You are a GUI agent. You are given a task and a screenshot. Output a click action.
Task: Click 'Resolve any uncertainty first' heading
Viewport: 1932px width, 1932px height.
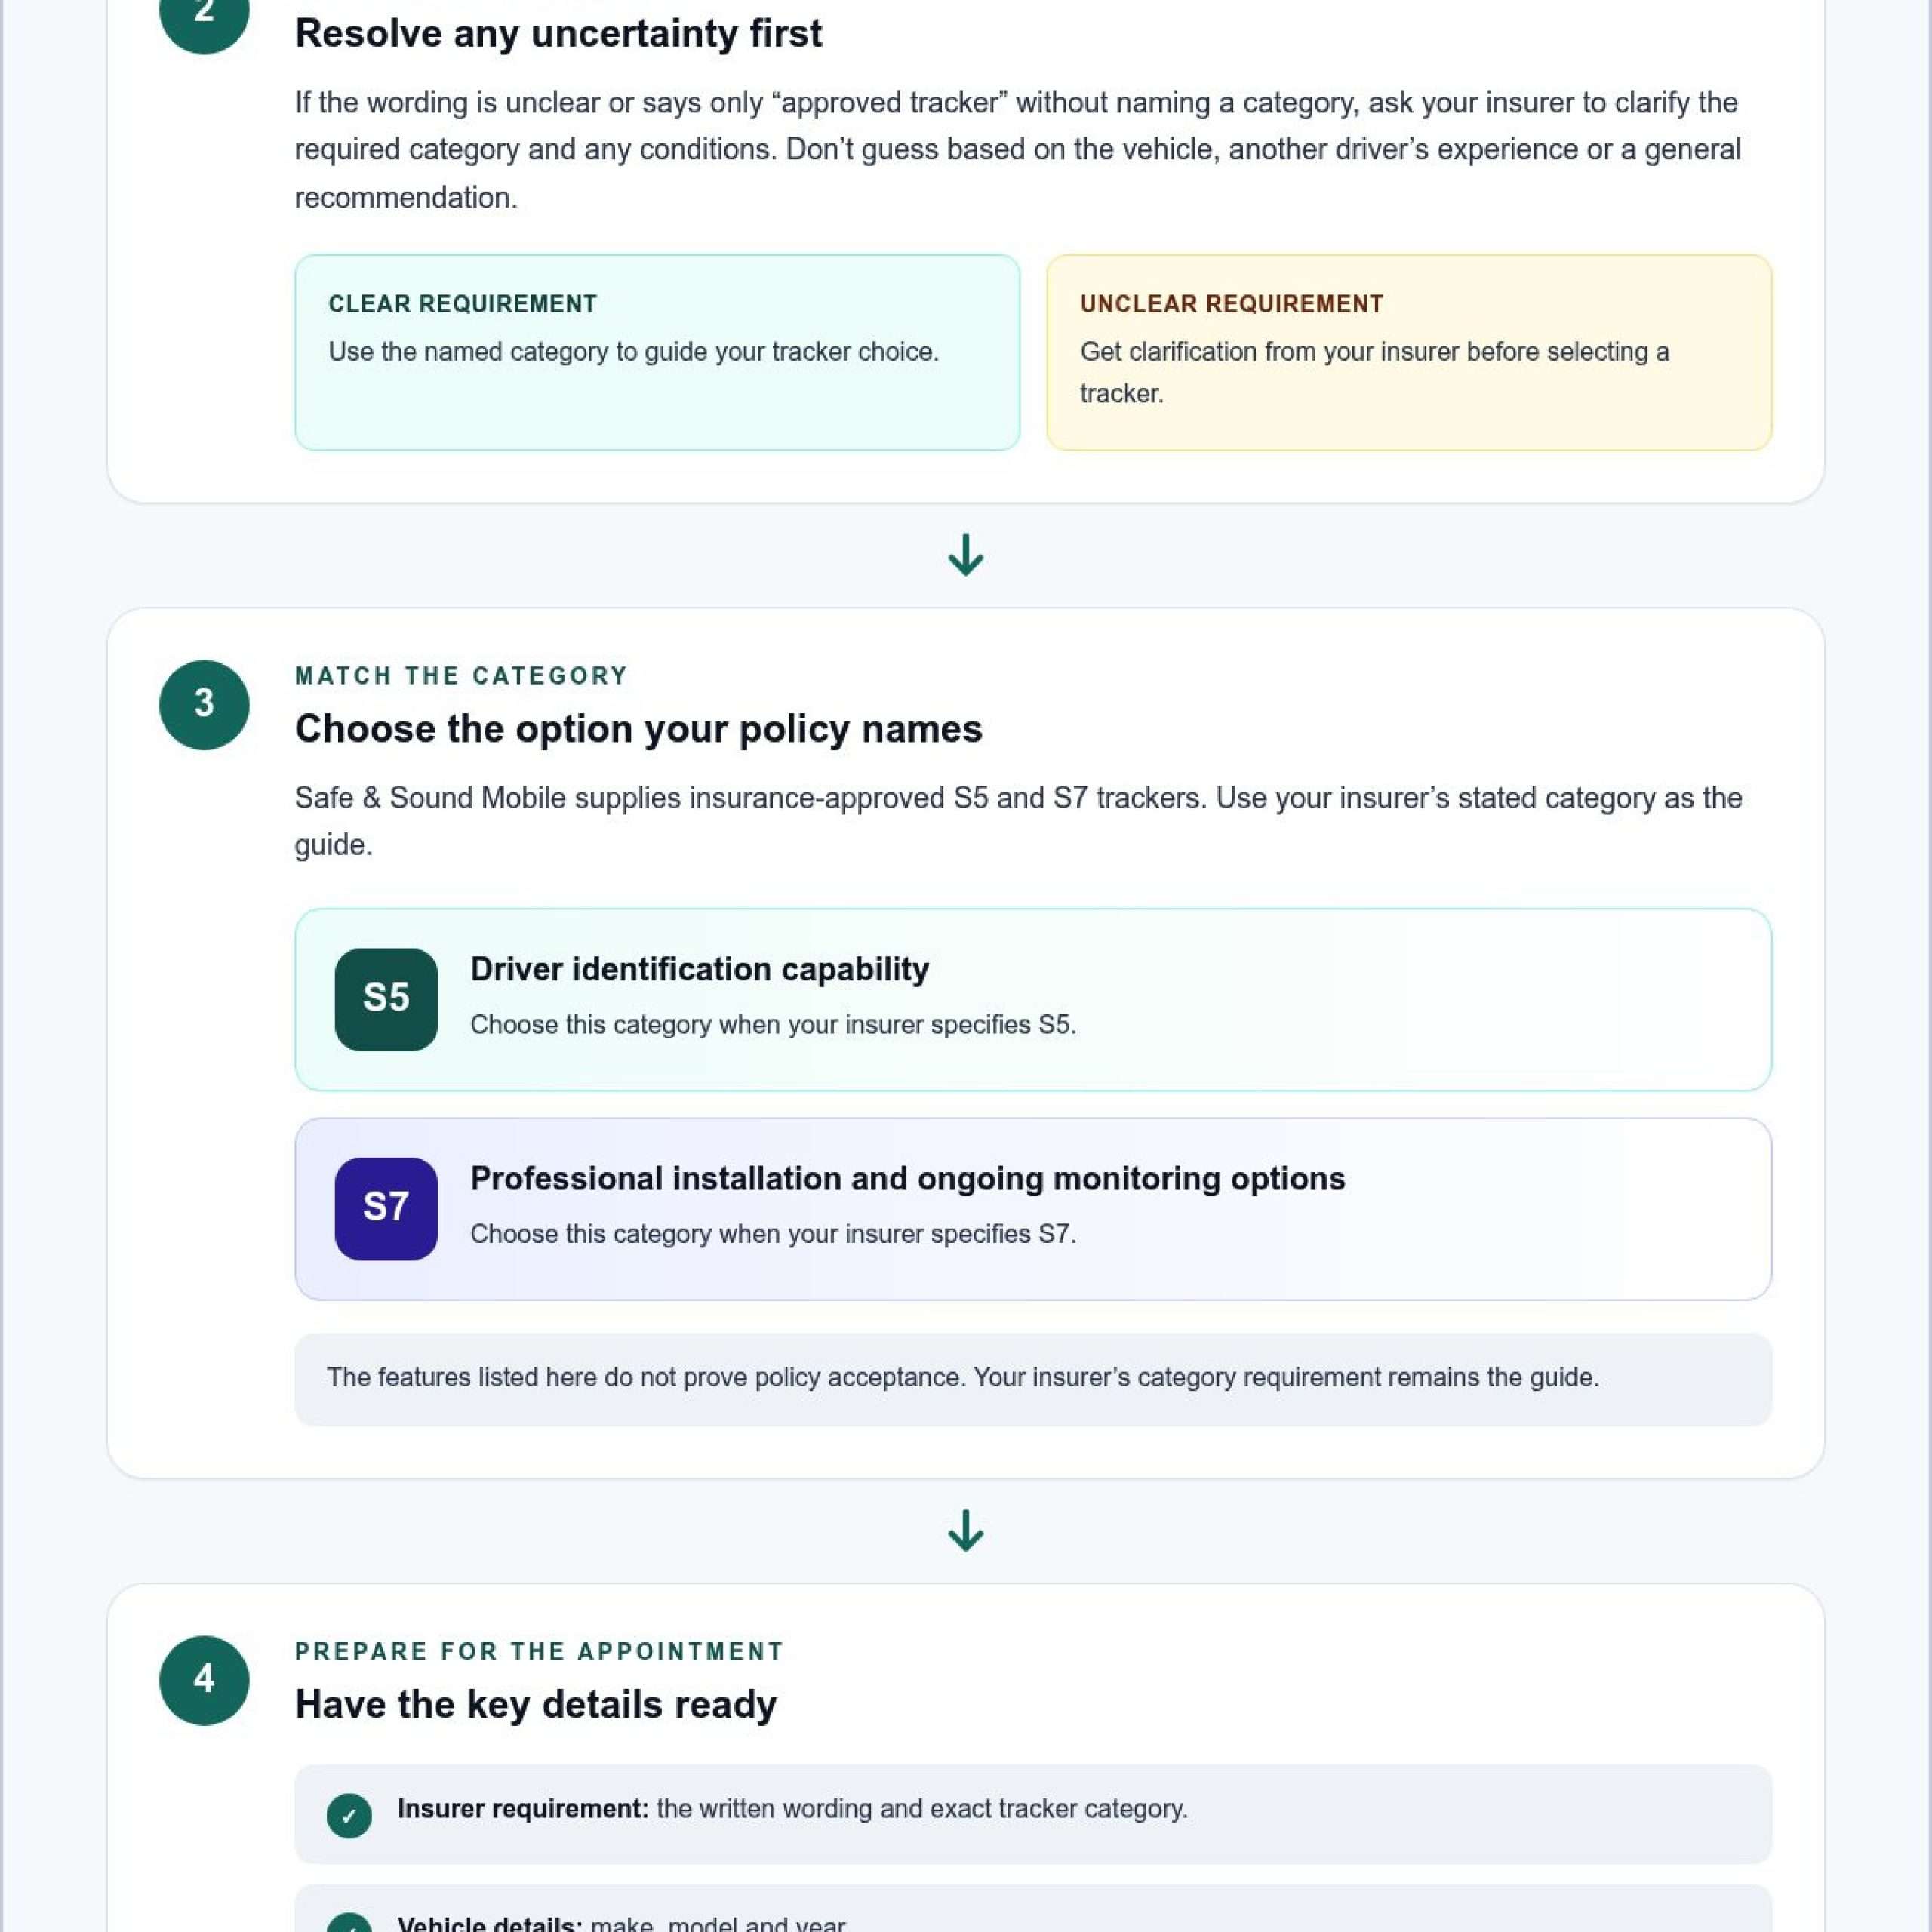click(558, 34)
